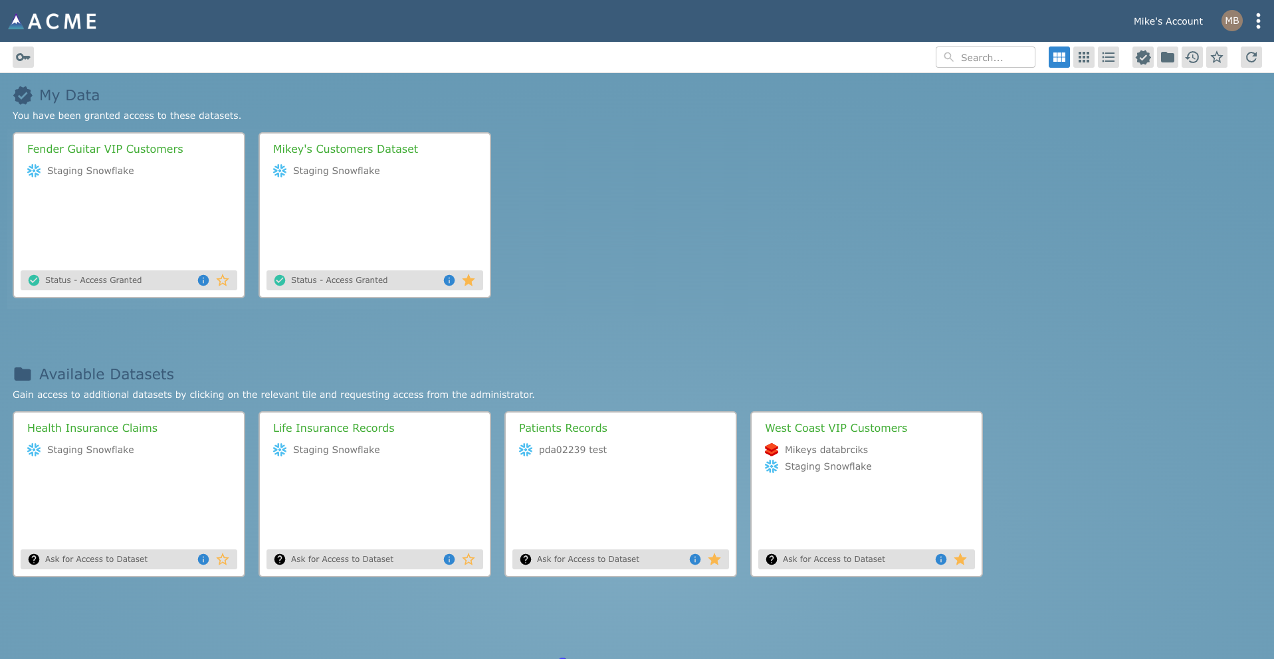The width and height of the screenshot is (1274, 659).
Task: Filter by My Data verified badge
Action: (1143, 57)
